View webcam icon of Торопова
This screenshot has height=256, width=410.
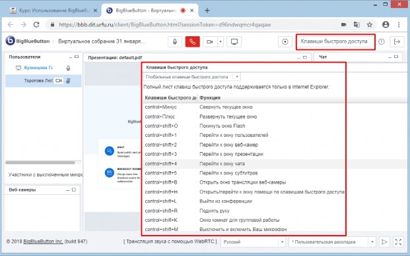click(59, 81)
